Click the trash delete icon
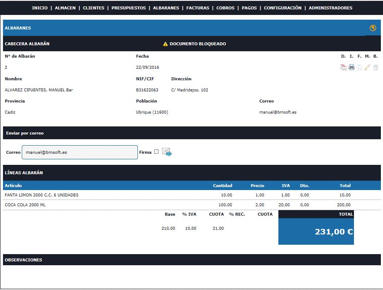 click(376, 67)
